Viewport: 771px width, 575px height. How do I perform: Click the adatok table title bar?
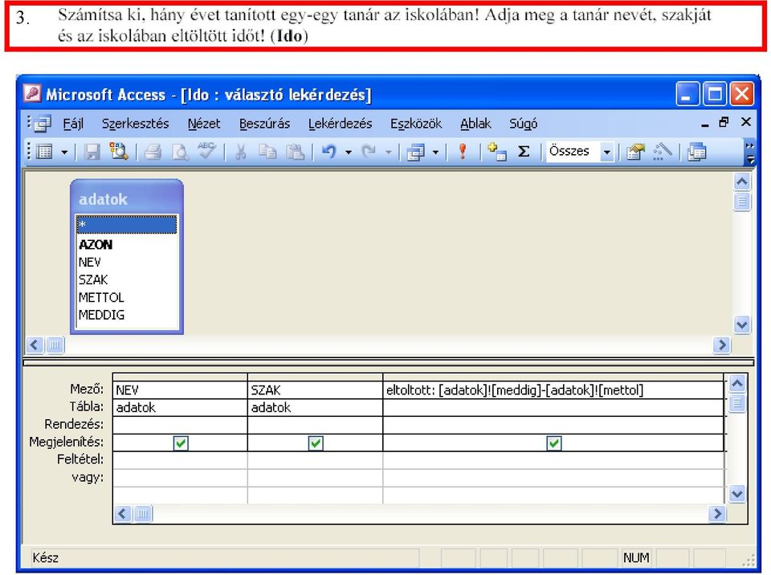[x=127, y=198]
